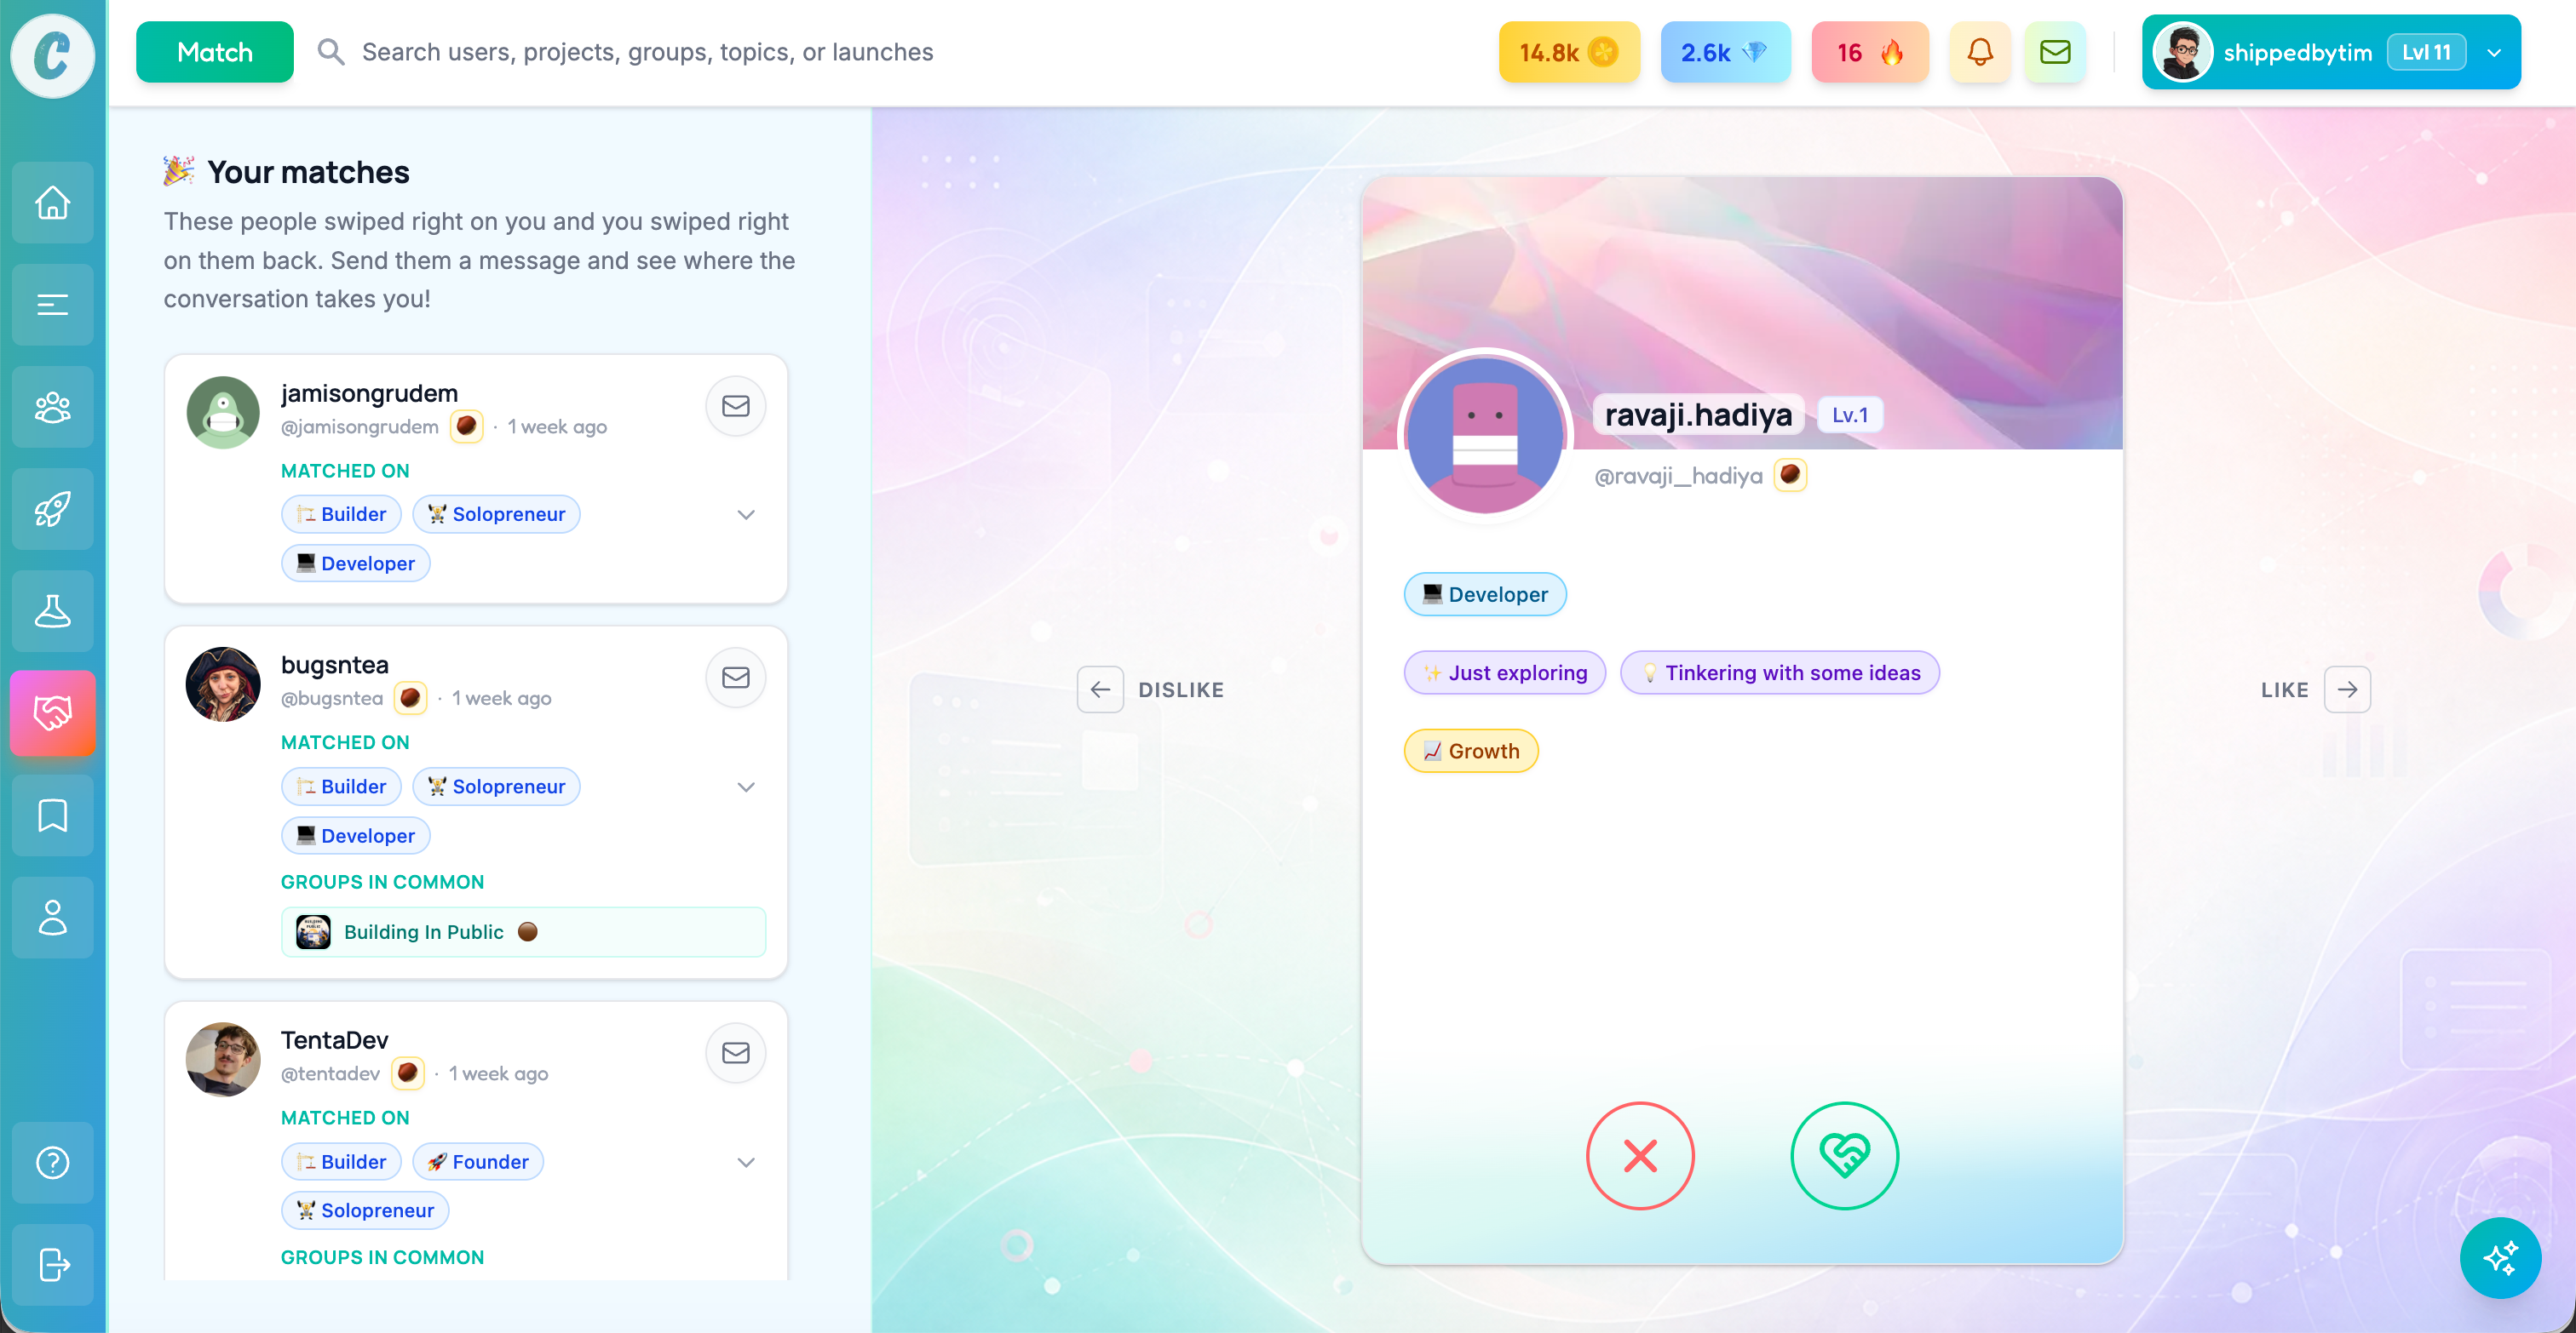Click the DISLIKE label
This screenshot has height=1333, width=2576.
coord(1180,689)
